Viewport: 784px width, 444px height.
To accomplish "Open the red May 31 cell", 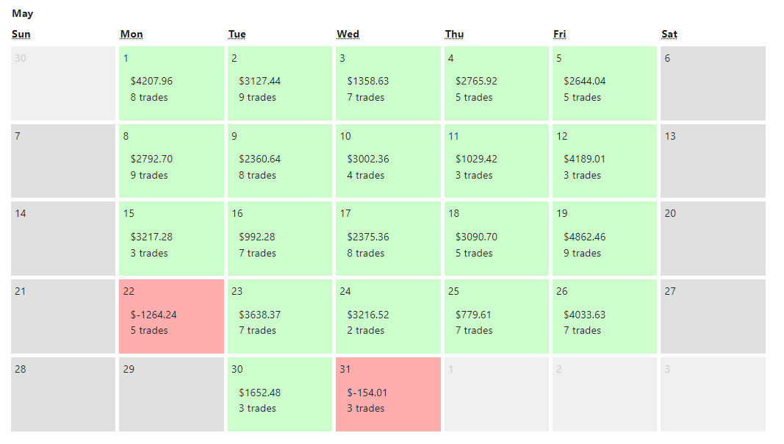I will point(388,394).
